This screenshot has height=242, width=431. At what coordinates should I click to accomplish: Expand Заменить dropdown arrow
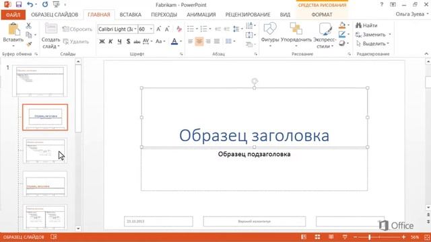point(390,34)
